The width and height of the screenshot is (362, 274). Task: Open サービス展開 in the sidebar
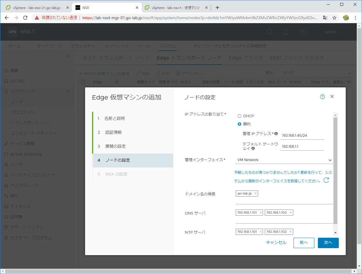click(22, 144)
